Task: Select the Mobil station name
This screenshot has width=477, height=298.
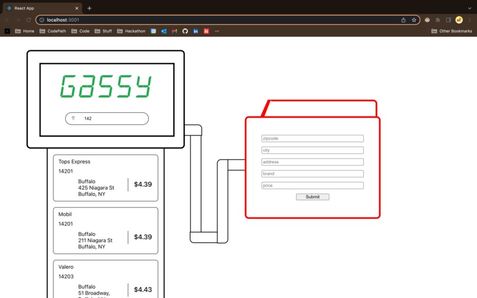Action: click(x=65, y=214)
